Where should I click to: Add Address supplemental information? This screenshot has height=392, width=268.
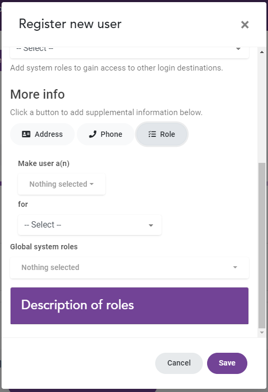42,134
